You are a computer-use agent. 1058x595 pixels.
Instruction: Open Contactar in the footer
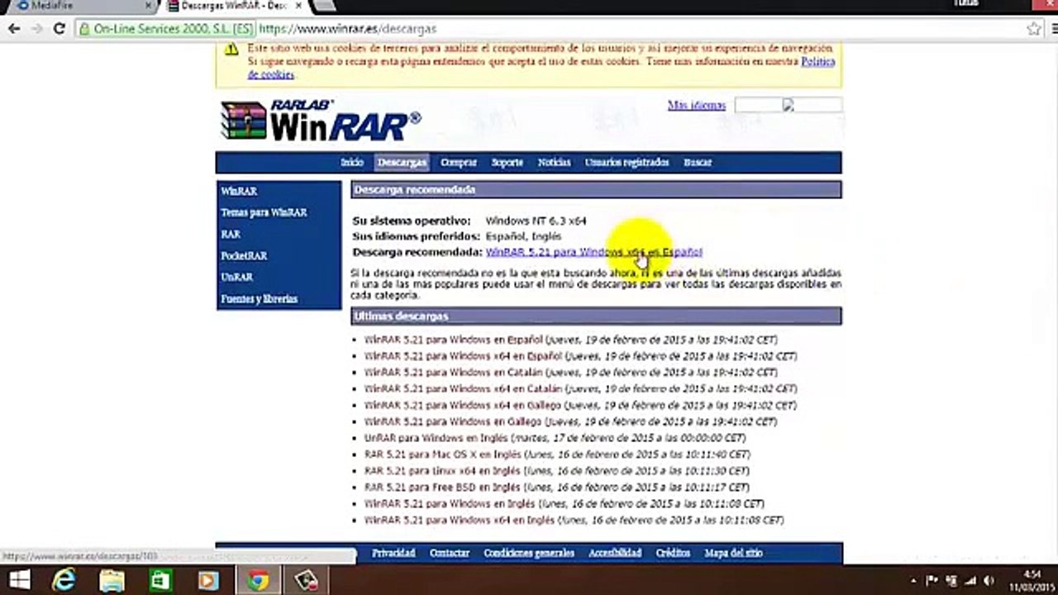coord(450,554)
